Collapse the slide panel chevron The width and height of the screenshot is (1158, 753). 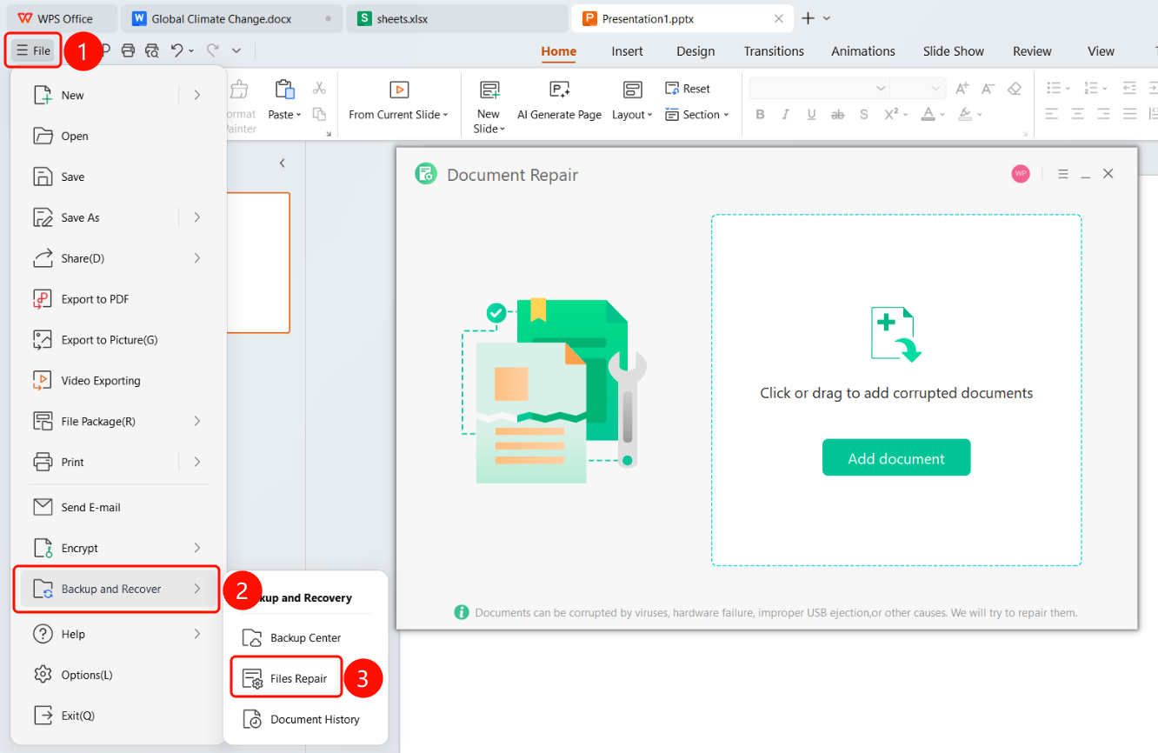[x=282, y=163]
